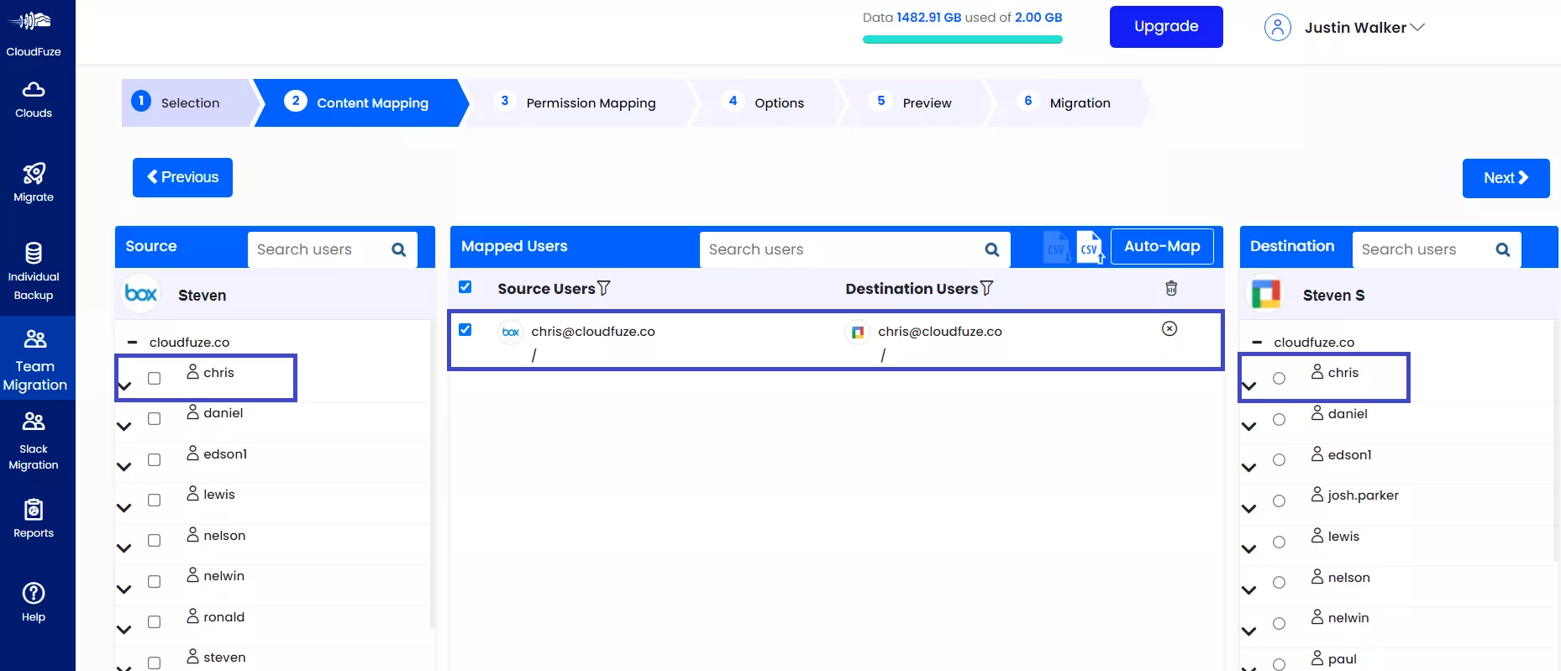Tick the source daniel checkbox

click(155, 419)
